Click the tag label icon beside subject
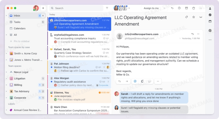This screenshot has width=219, height=119. pyautogui.click(x=186, y=17)
